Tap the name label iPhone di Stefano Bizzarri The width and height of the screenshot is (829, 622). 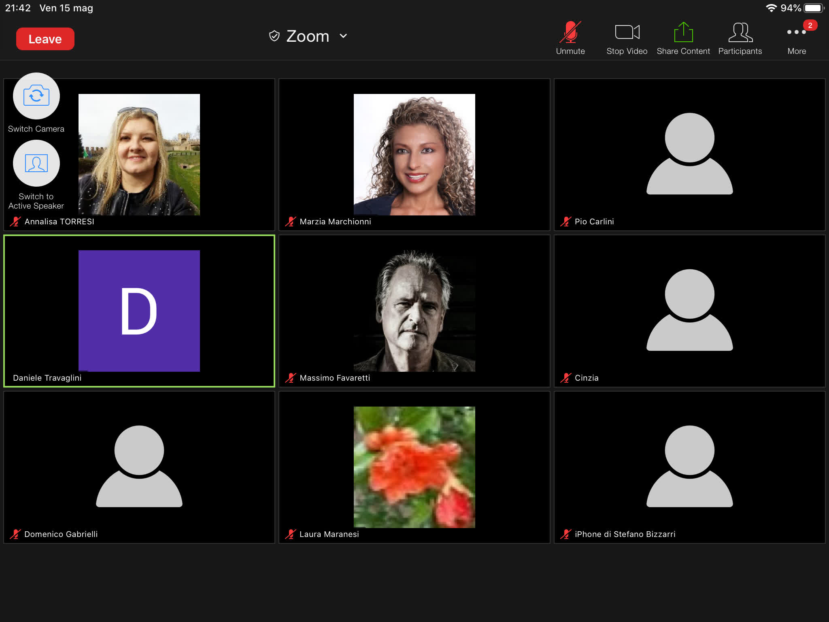click(x=625, y=534)
